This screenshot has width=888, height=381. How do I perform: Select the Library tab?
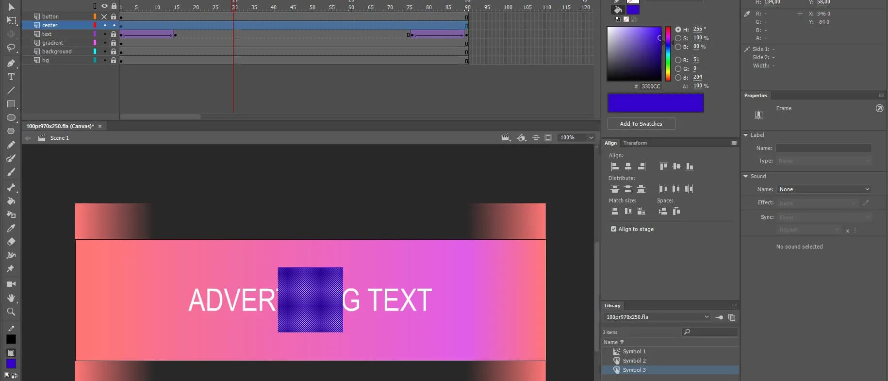[x=612, y=306]
